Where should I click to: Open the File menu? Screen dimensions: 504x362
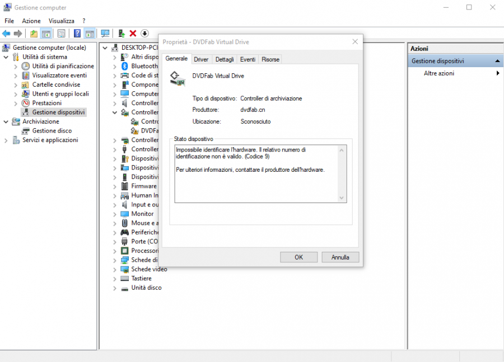(x=10, y=21)
